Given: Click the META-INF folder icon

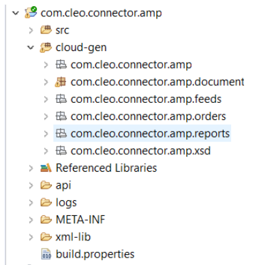Looking at the screenshot, I should click(46, 219).
